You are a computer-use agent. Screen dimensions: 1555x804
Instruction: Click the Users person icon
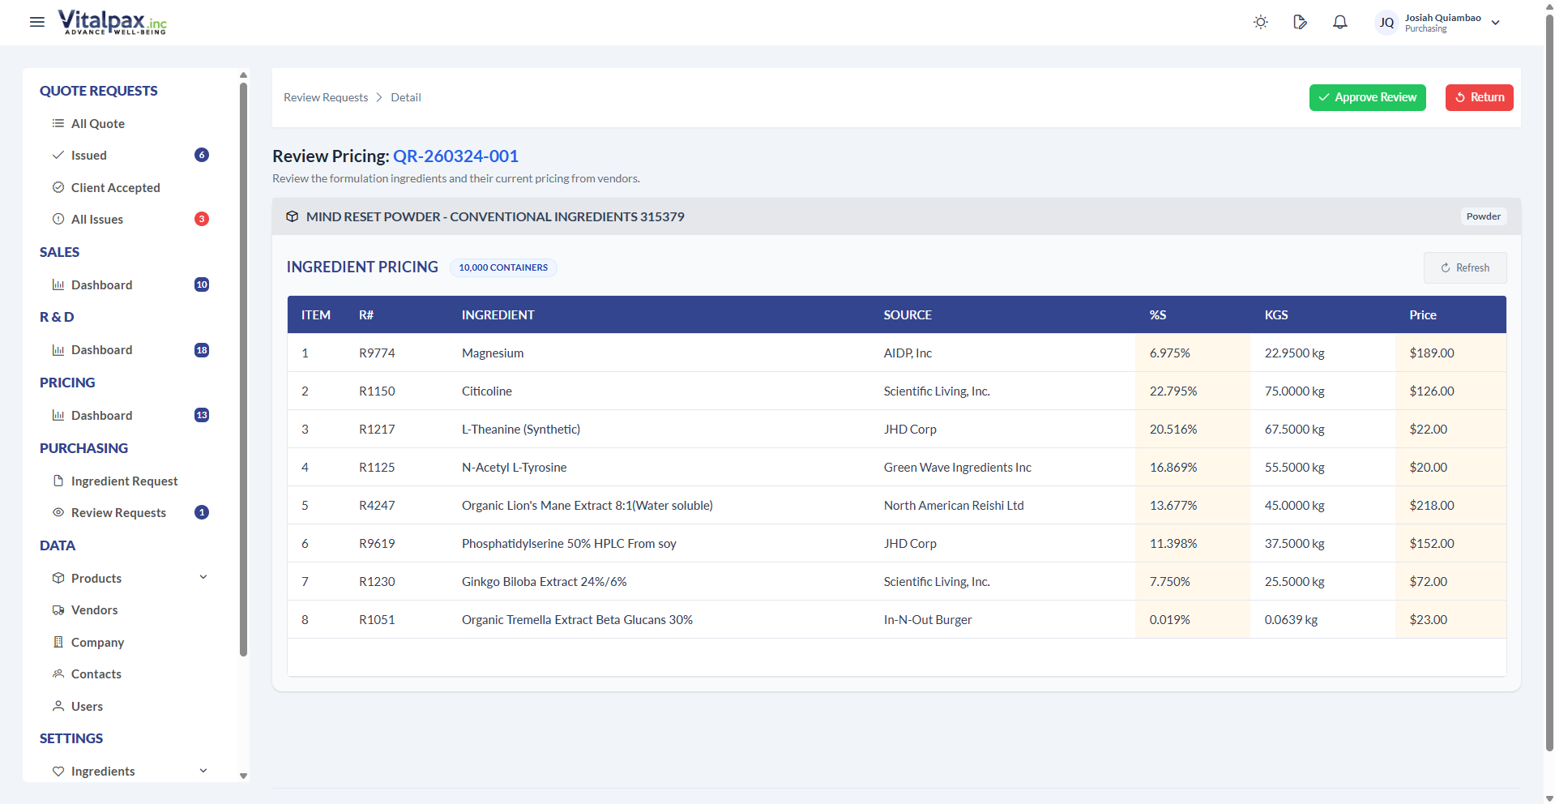58,706
